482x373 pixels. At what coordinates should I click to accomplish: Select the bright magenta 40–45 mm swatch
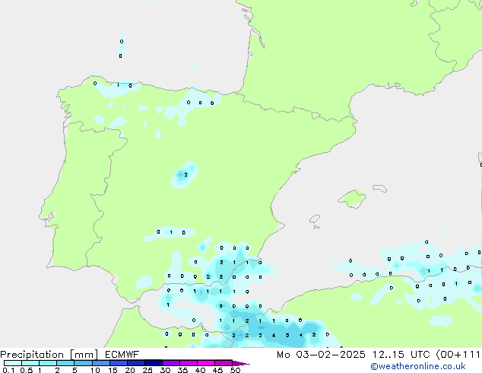coord(206,363)
